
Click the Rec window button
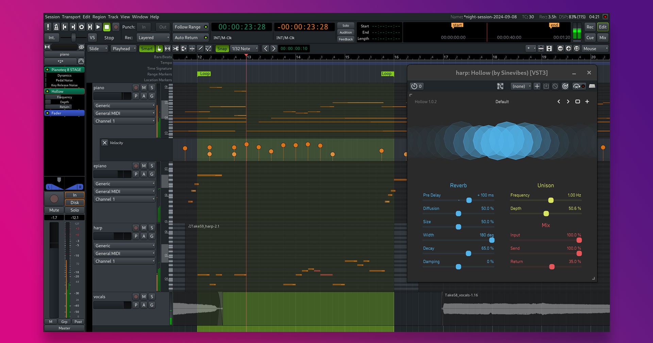pos(590,27)
